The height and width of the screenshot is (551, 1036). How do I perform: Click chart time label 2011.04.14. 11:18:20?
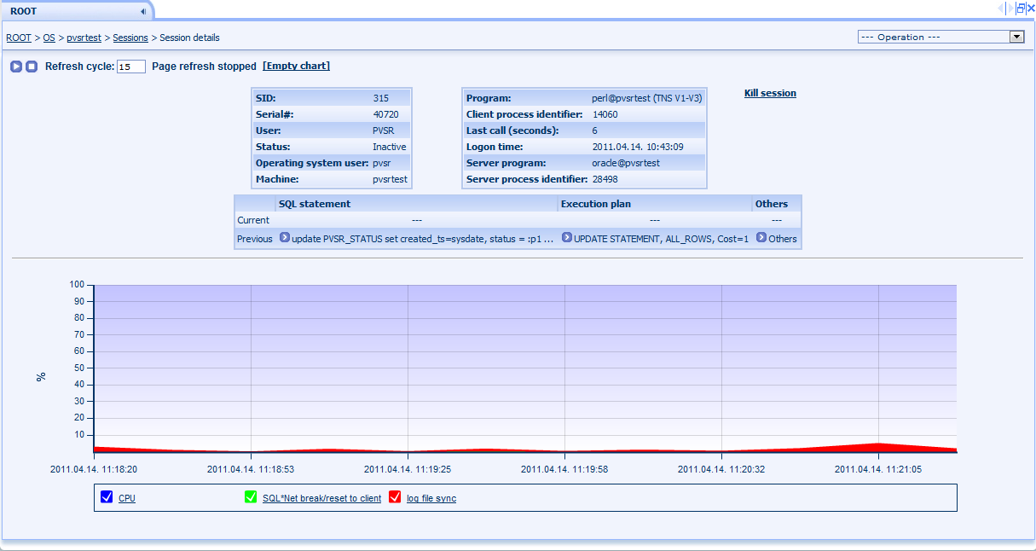(94, 468)
